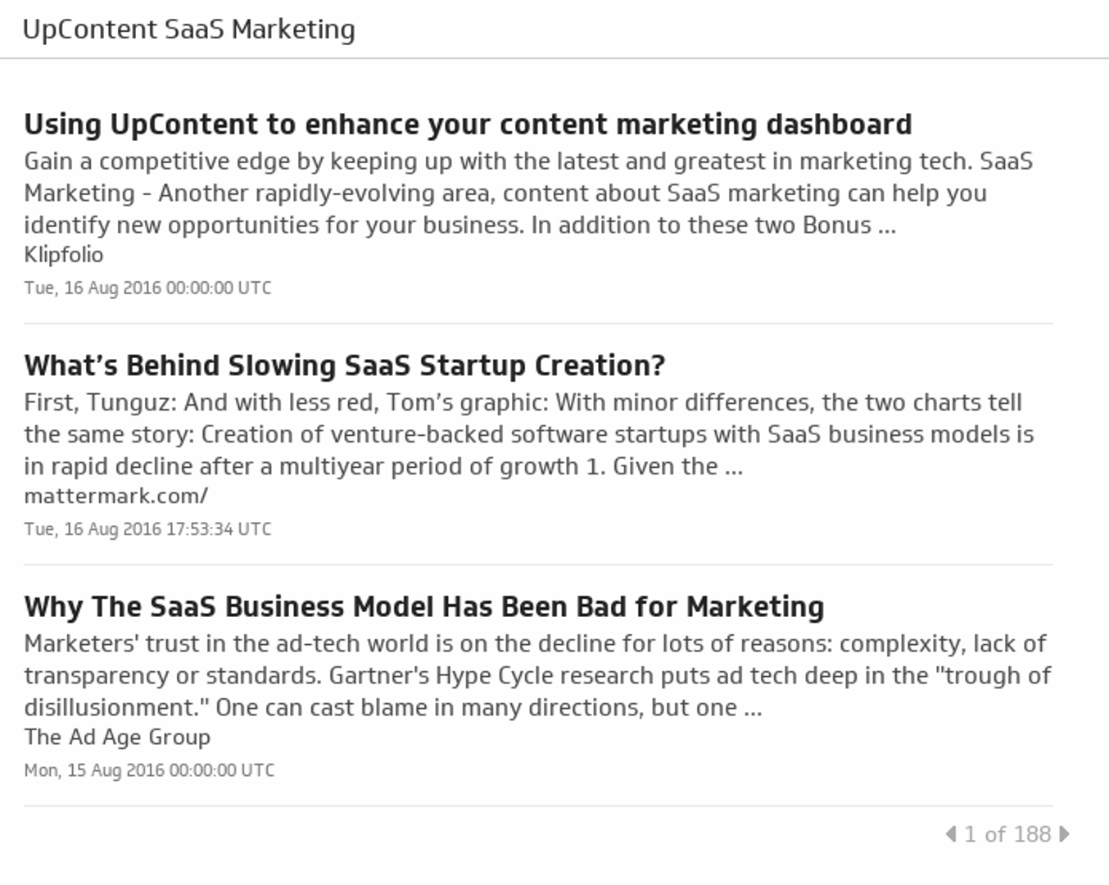
Task: Open the UpContent content marketing dashboard article
Action: [x=468, y=125]
